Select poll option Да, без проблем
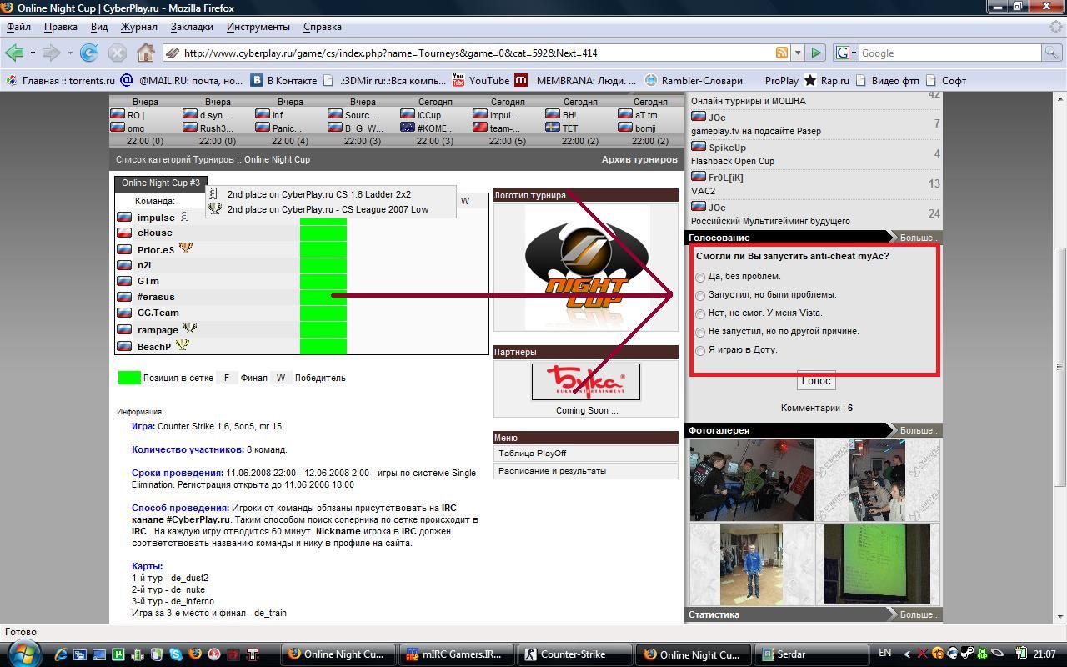 click(x=700, y=277)
